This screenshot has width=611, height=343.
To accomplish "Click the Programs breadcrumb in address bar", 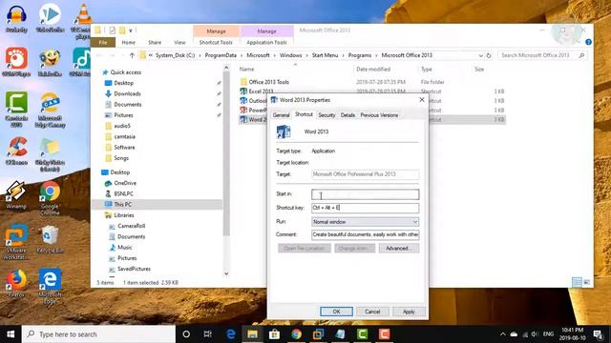I will pyautogui.click(x=359, y=55).
